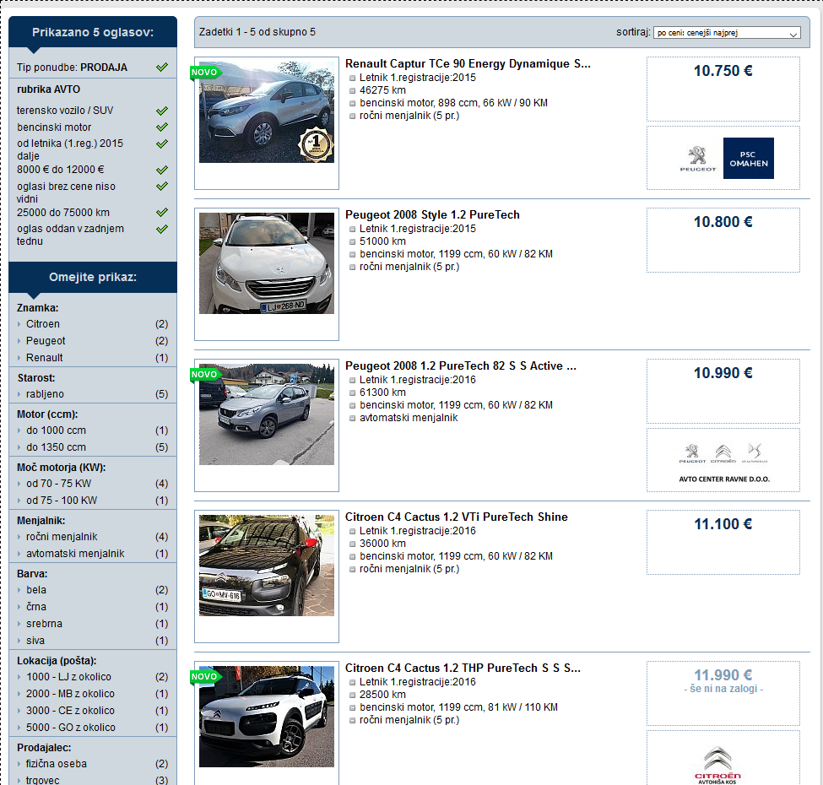Click the Omejite prikaz panel header
The height and width of the screenshot is (785, 823).
click(x=93, y=277)
